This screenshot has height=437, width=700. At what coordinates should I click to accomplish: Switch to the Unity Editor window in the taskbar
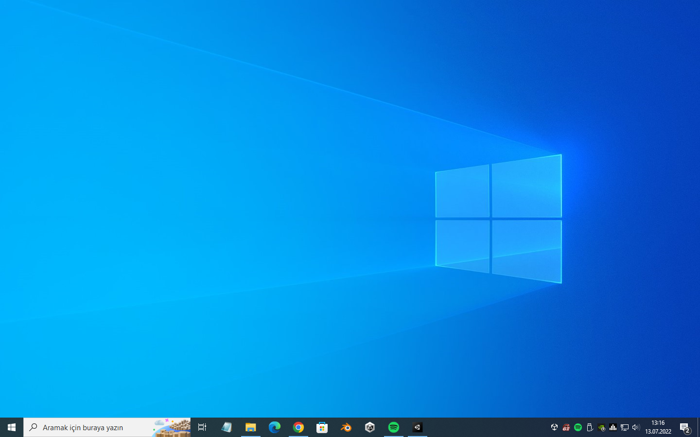click(x=417, y=427)
